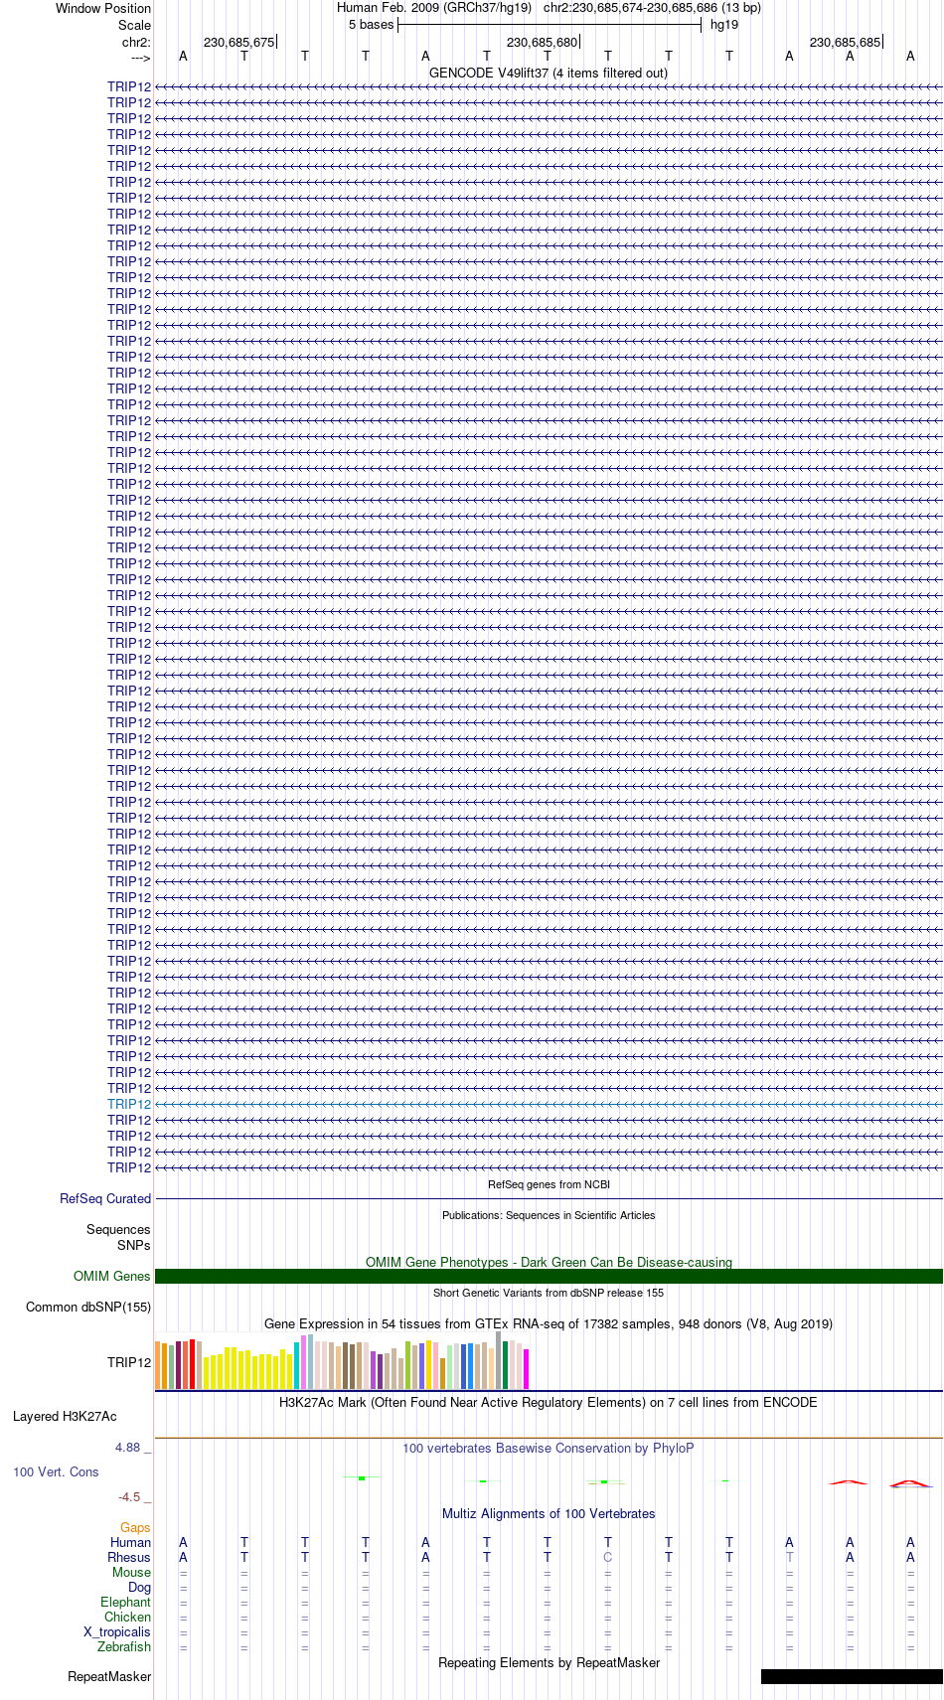Click the hg19 text beside scale bar

724,25
